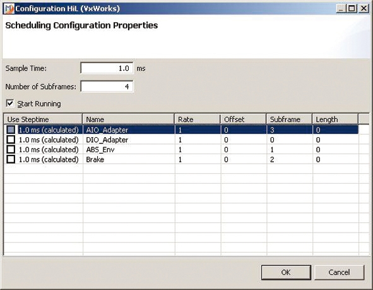Click the application icon in the title bar
This screenshot has height=290, width=373.
pyautogui.click(x=9, y=9)
